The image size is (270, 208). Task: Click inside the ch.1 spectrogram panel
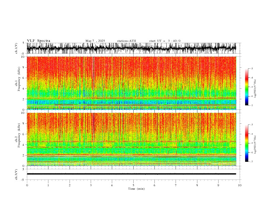point(131,83)
